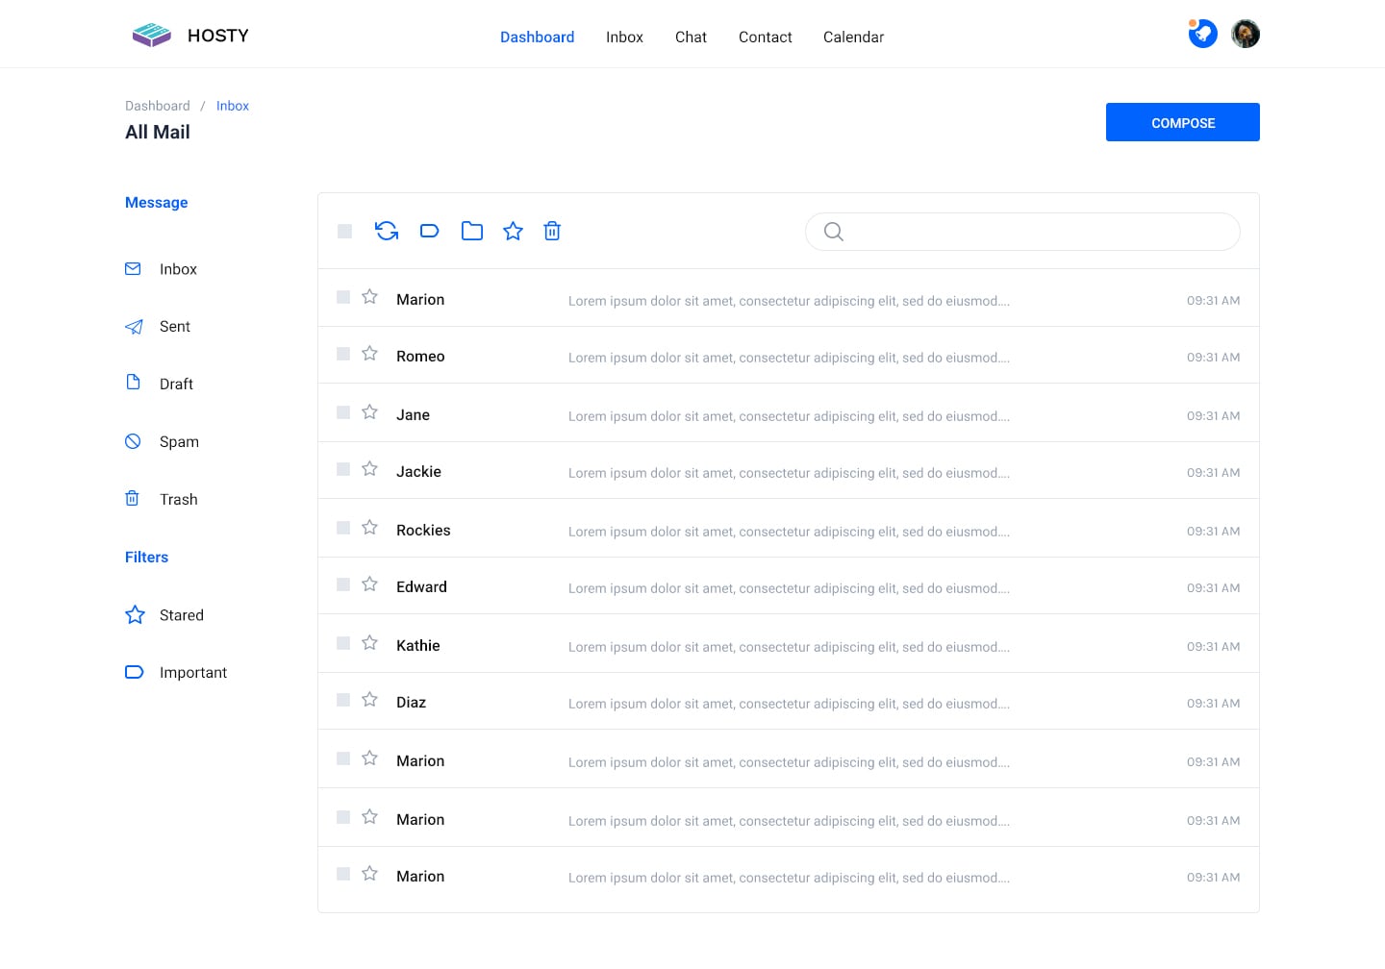Image resolution: width=1385 pixels, height=969 pixels.
Task: Click the HOSTY logo icon
Action: (x=150, y=34)
